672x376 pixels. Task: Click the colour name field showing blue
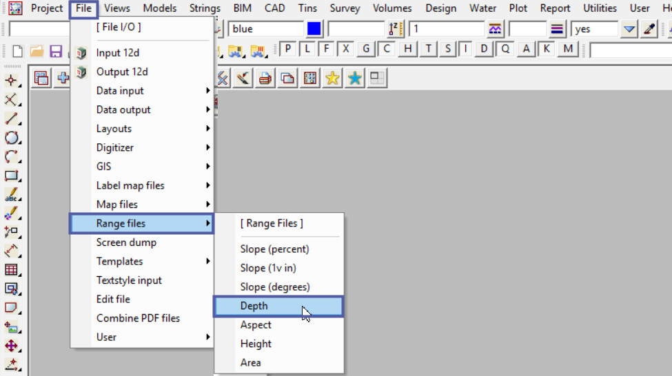(266, 29)
